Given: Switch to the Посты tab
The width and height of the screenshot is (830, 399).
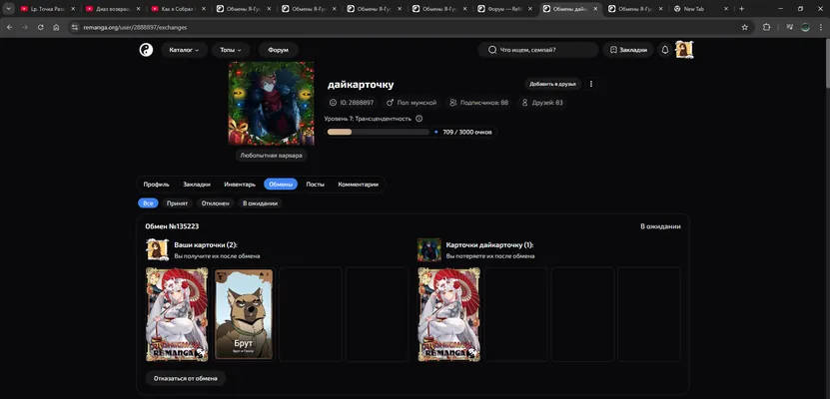Looking at the screenshot, I should pos(315,185).
